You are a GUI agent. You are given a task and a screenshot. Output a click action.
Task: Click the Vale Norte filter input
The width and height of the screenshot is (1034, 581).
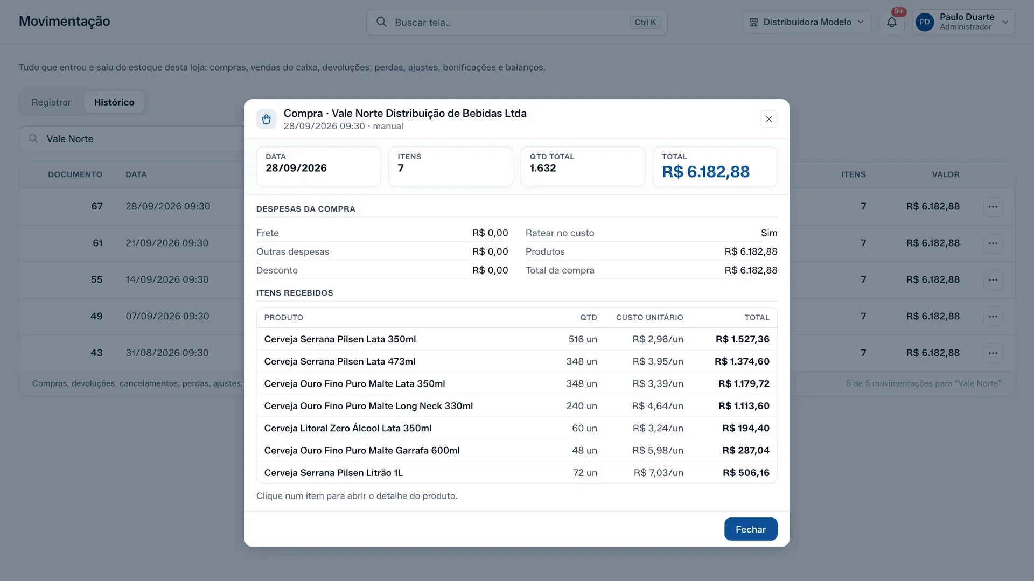pos(132,139)
